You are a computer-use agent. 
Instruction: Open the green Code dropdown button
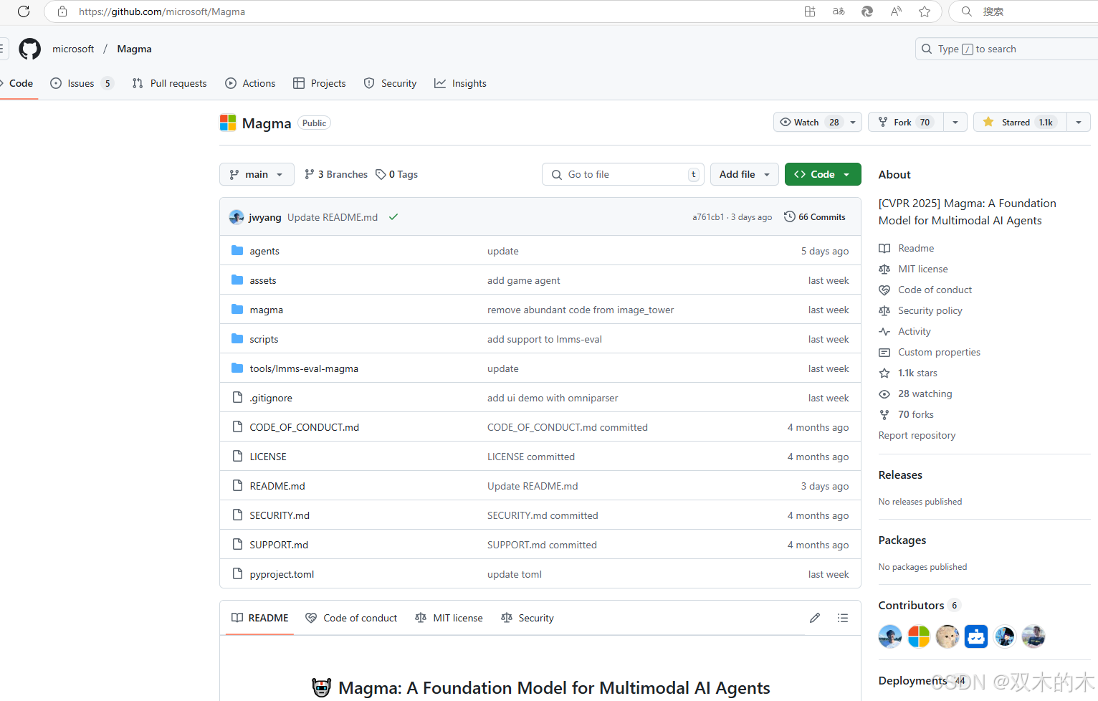click(823, 174)
